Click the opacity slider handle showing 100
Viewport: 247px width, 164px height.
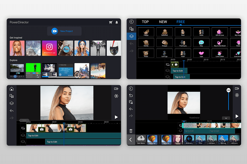click(228, 90)
